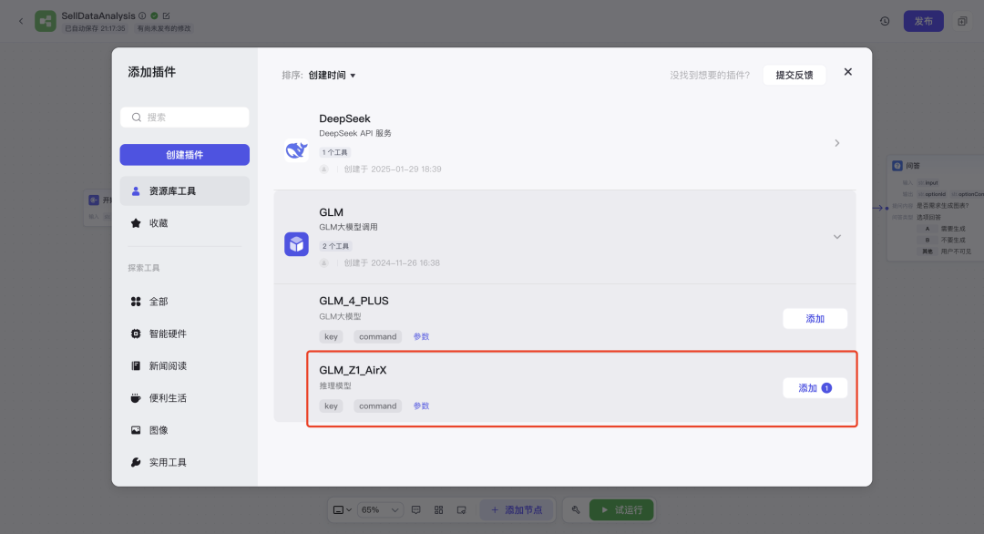Open the 65% zoom level dropdown
The height and width of the screenshot is (534, 984).
(380, 510)
